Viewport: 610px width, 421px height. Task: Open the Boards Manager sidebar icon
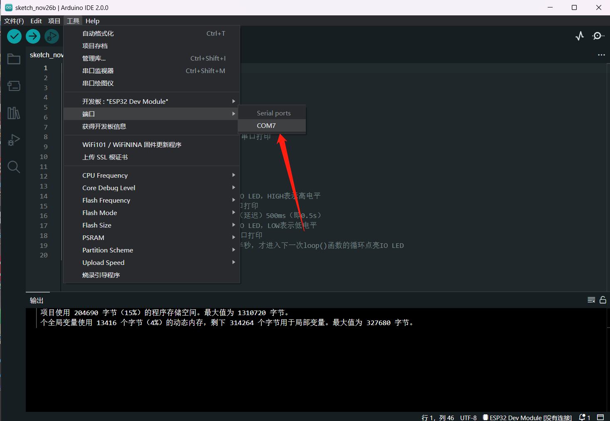[x=14, y=86]
